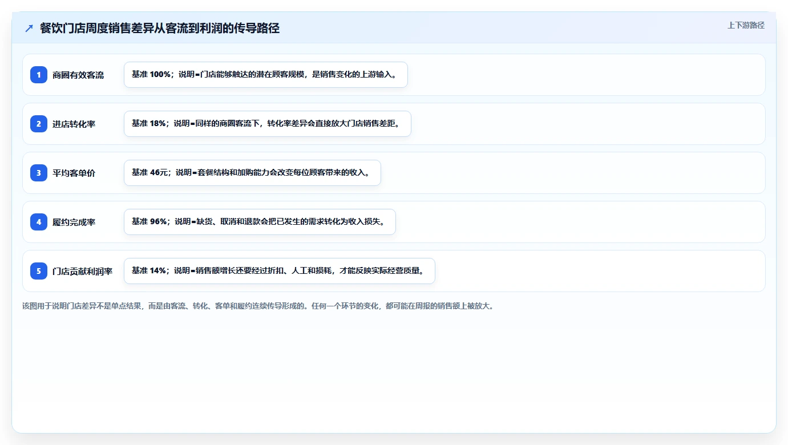The image size is (788, 445).
Task: Click step badge 4 for 履约完成率
Action: click(39, 222)
